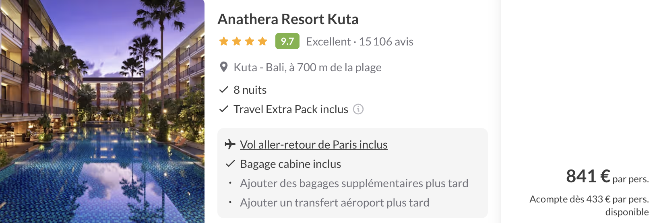Open the Vol aller-retour de Paris inclus link
This screenshot has height=223, width=657.
tap(314, 145)
